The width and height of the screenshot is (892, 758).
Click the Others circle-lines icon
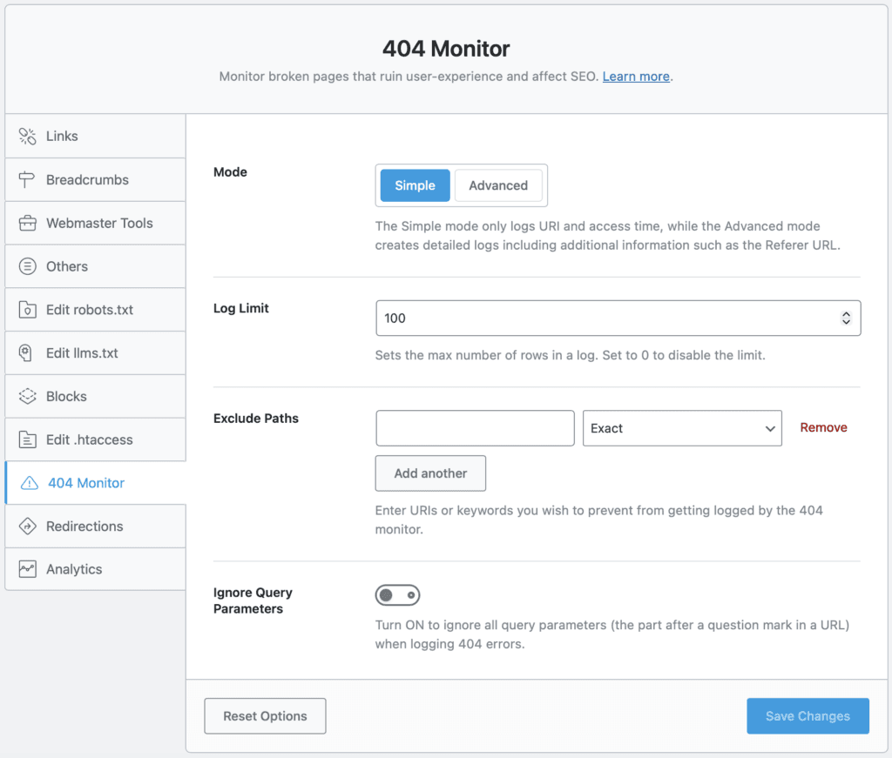pos(27,266)
